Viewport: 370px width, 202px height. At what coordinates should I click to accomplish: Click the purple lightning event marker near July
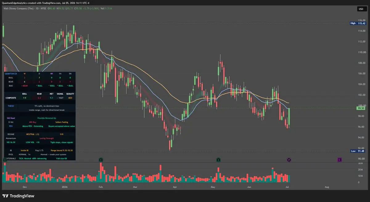[289, 160]
